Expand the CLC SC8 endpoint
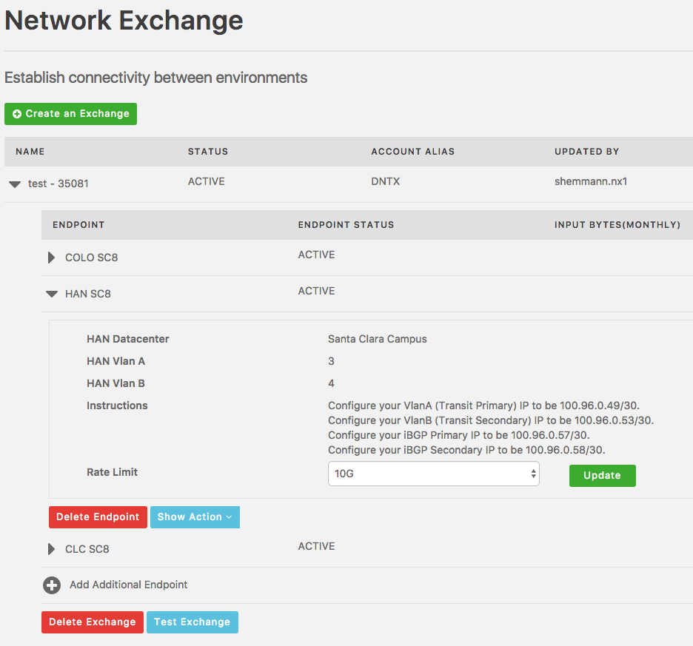The image size is (693, 646). pyautogui.click(x=51, y=549)
